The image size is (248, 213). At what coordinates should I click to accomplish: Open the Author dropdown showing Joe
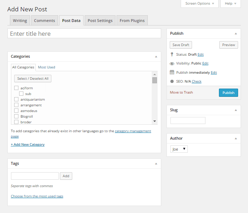(x=179, y=149)
